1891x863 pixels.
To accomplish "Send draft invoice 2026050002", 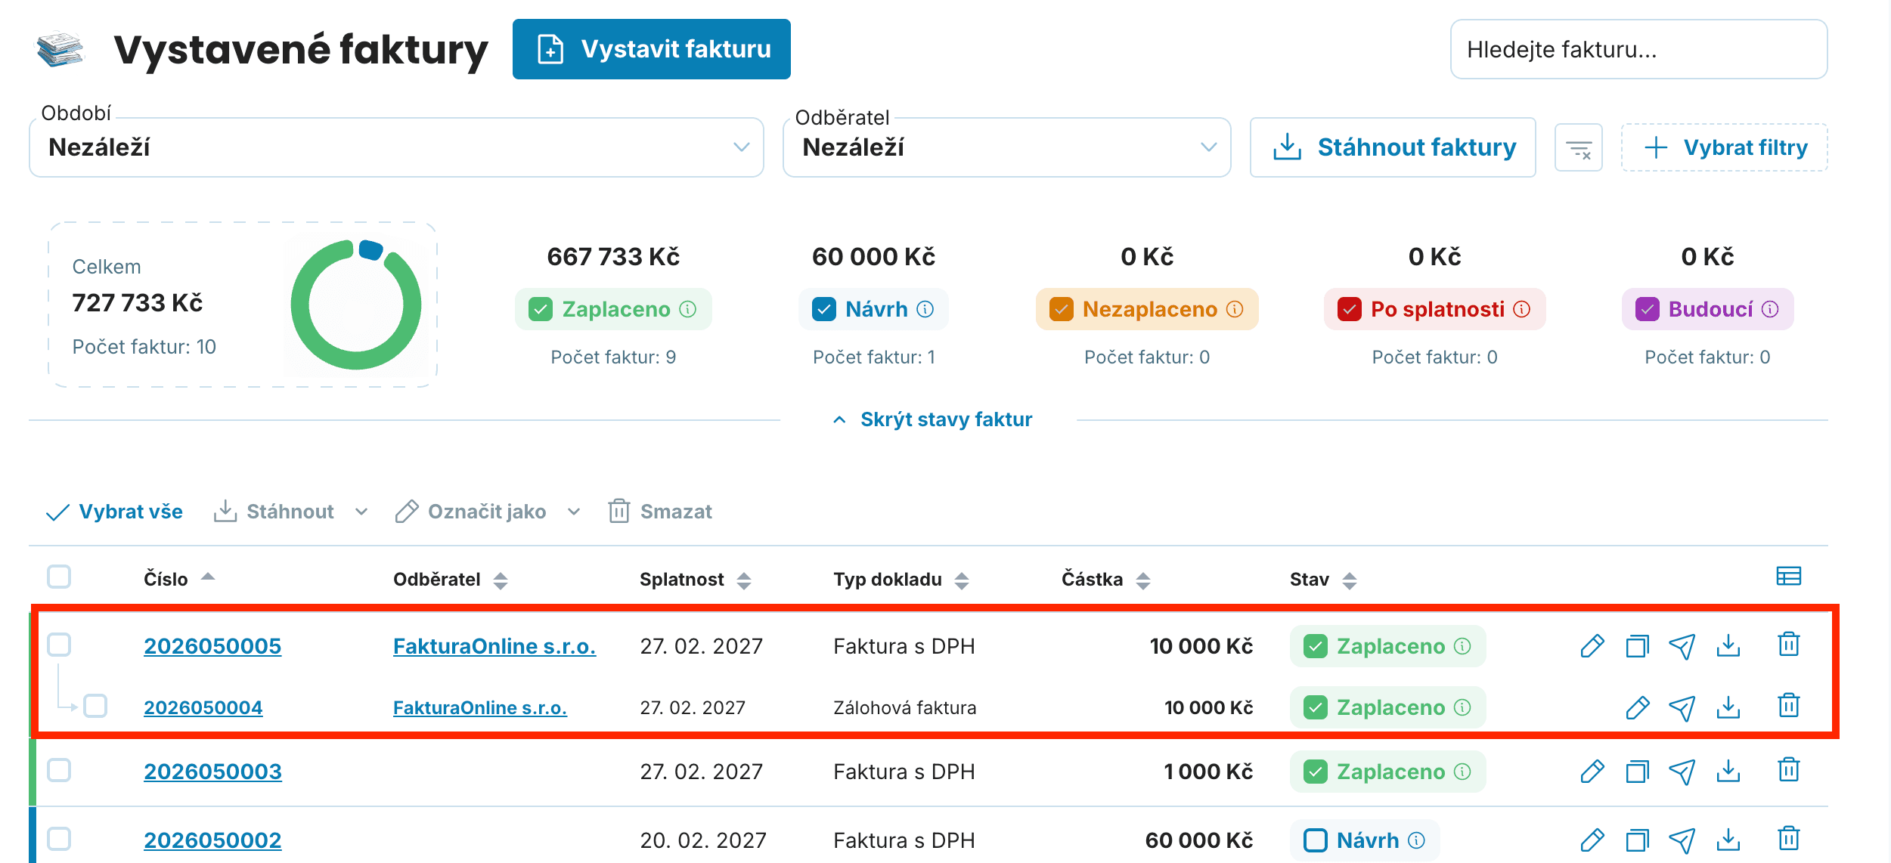I will (x=1682, y=841).
